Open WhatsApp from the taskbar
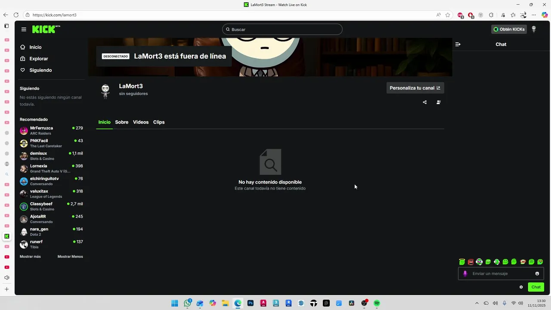The height and width of the screenshot is (310, 551). pyautogui.click(x=187, y=303)
